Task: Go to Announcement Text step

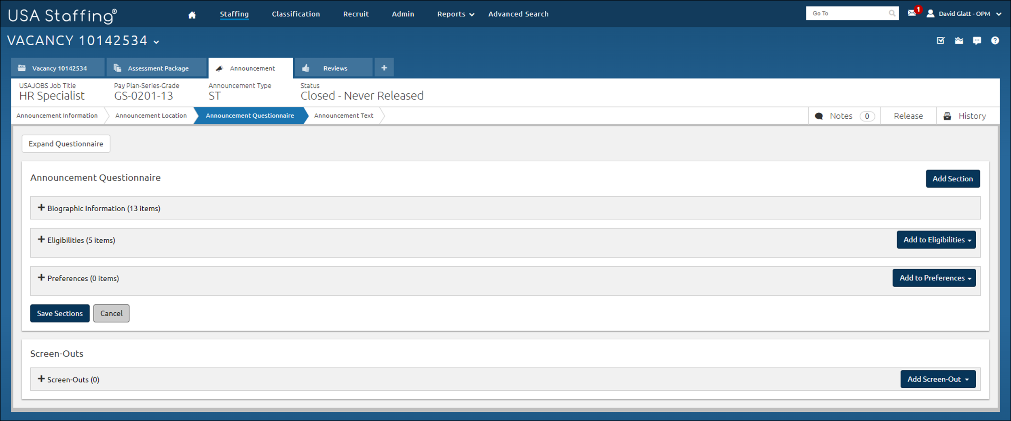Action: 344,116
